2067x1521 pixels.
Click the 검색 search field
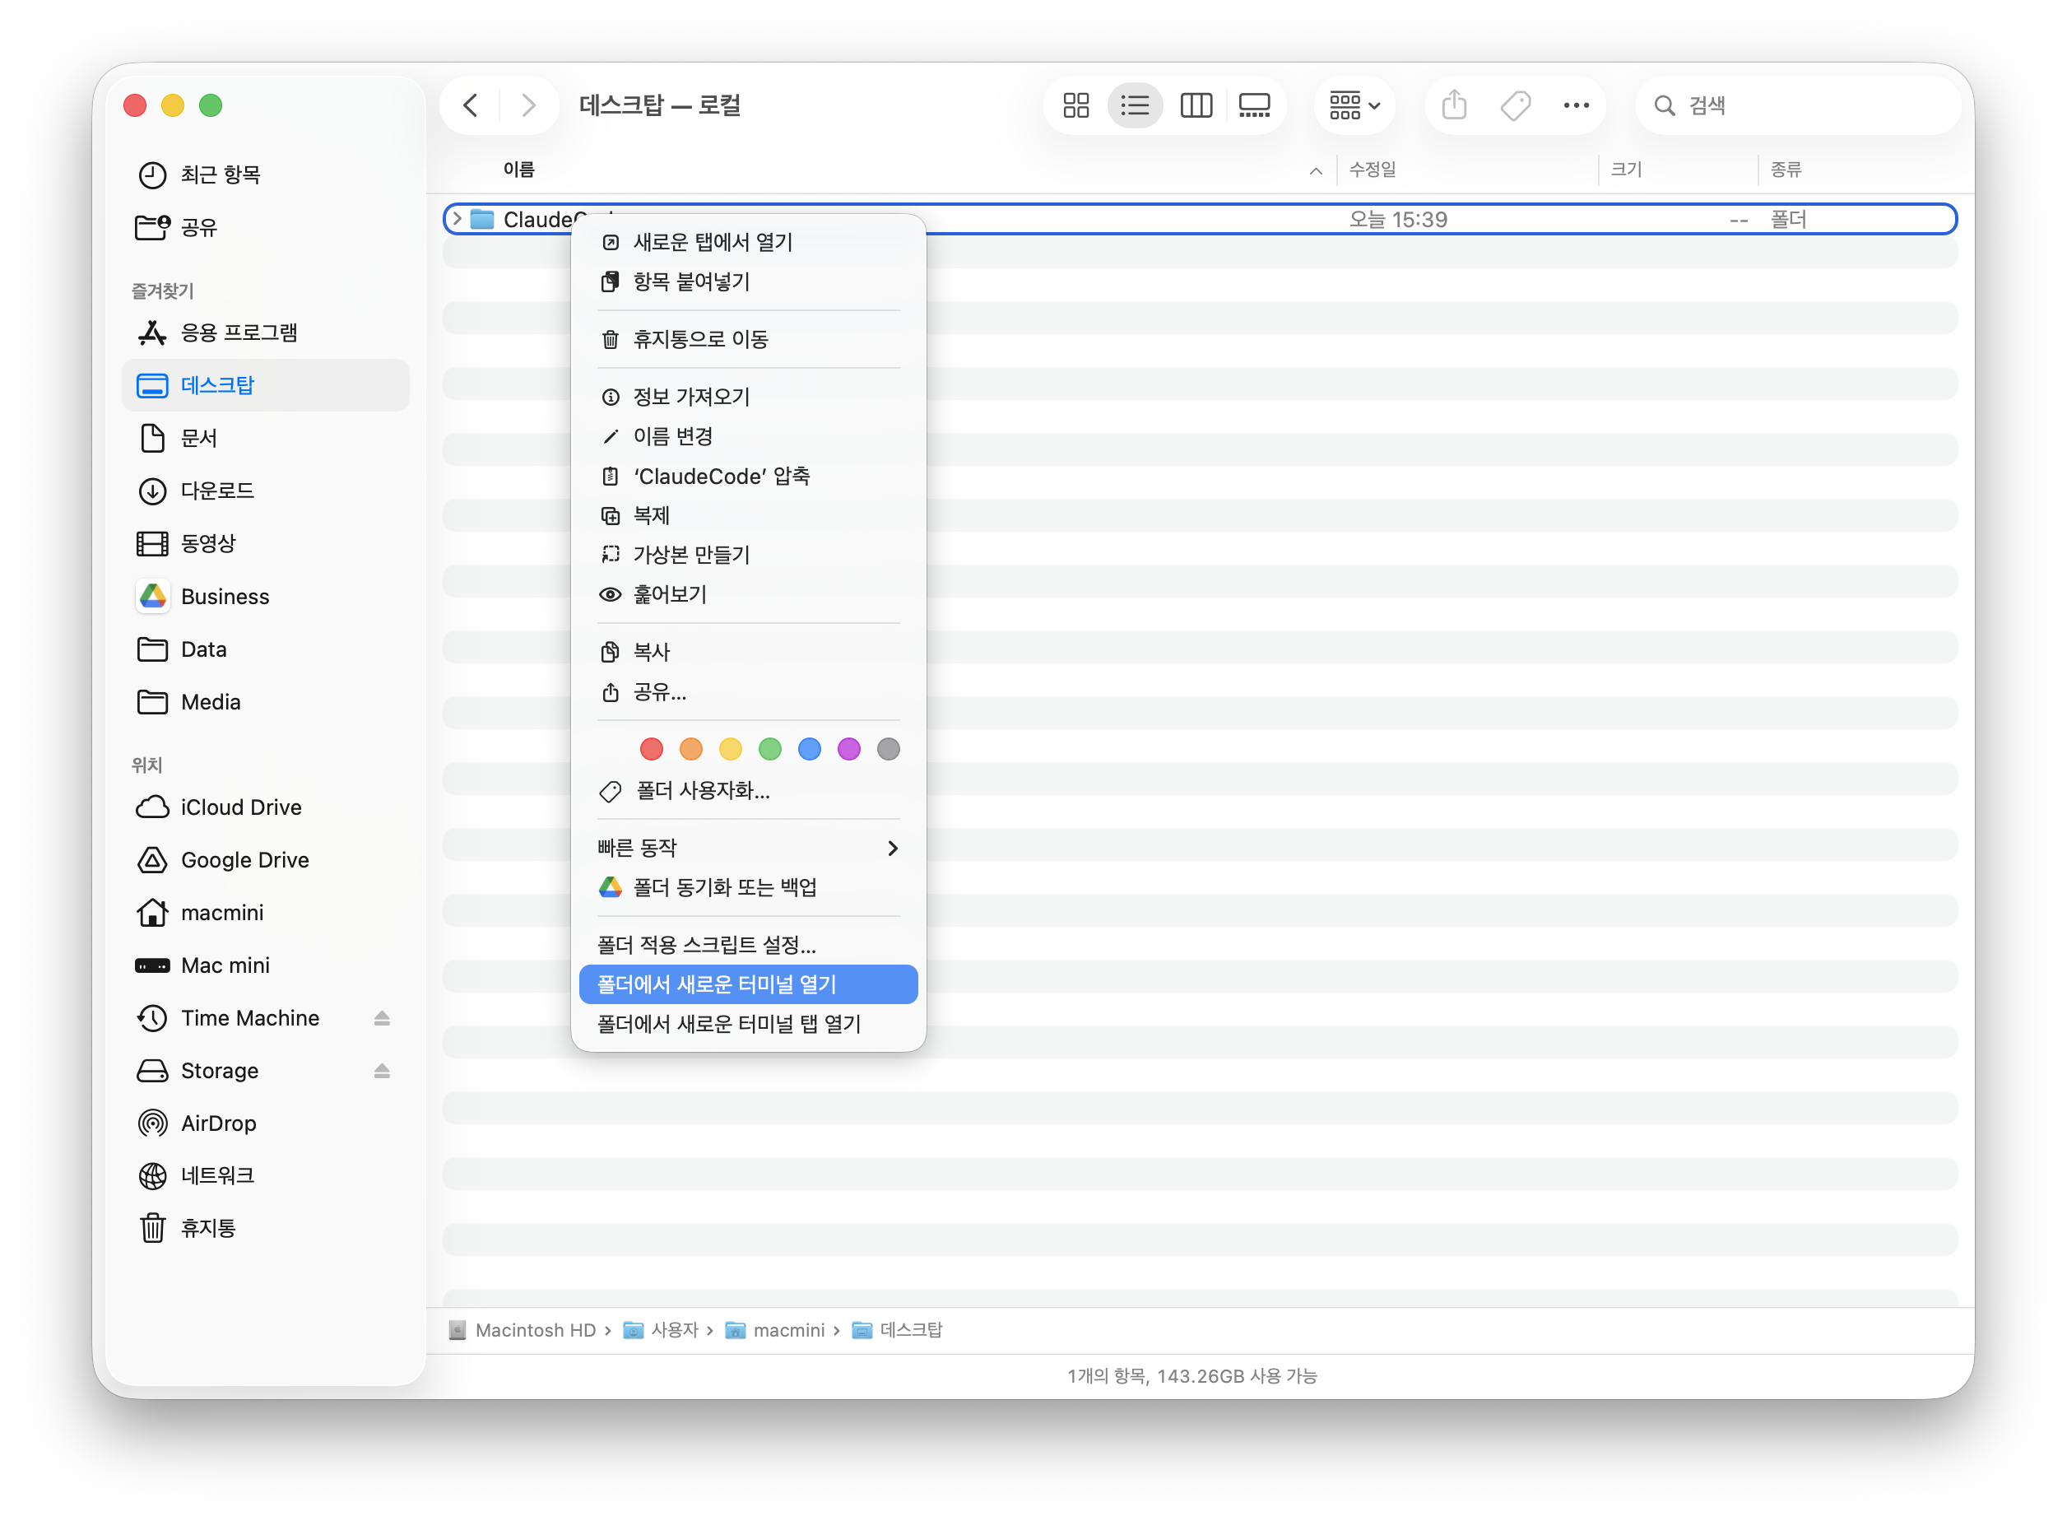click(x=1798, y=105)
